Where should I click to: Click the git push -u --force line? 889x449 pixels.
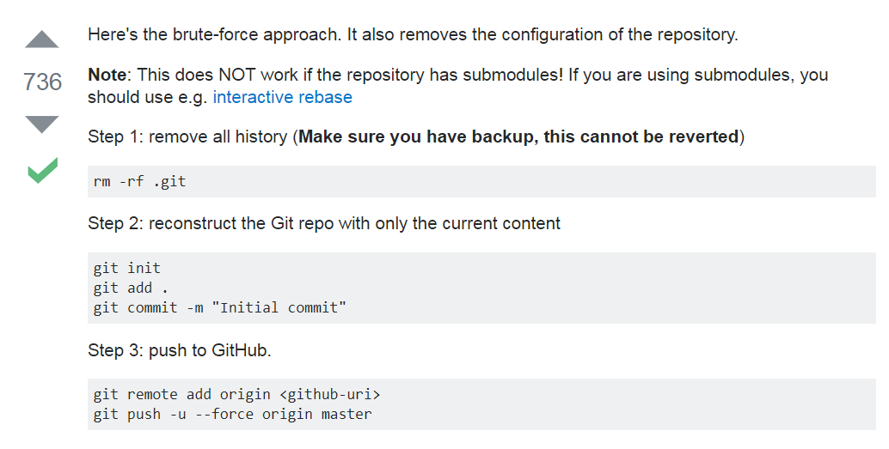click(233, 415)
